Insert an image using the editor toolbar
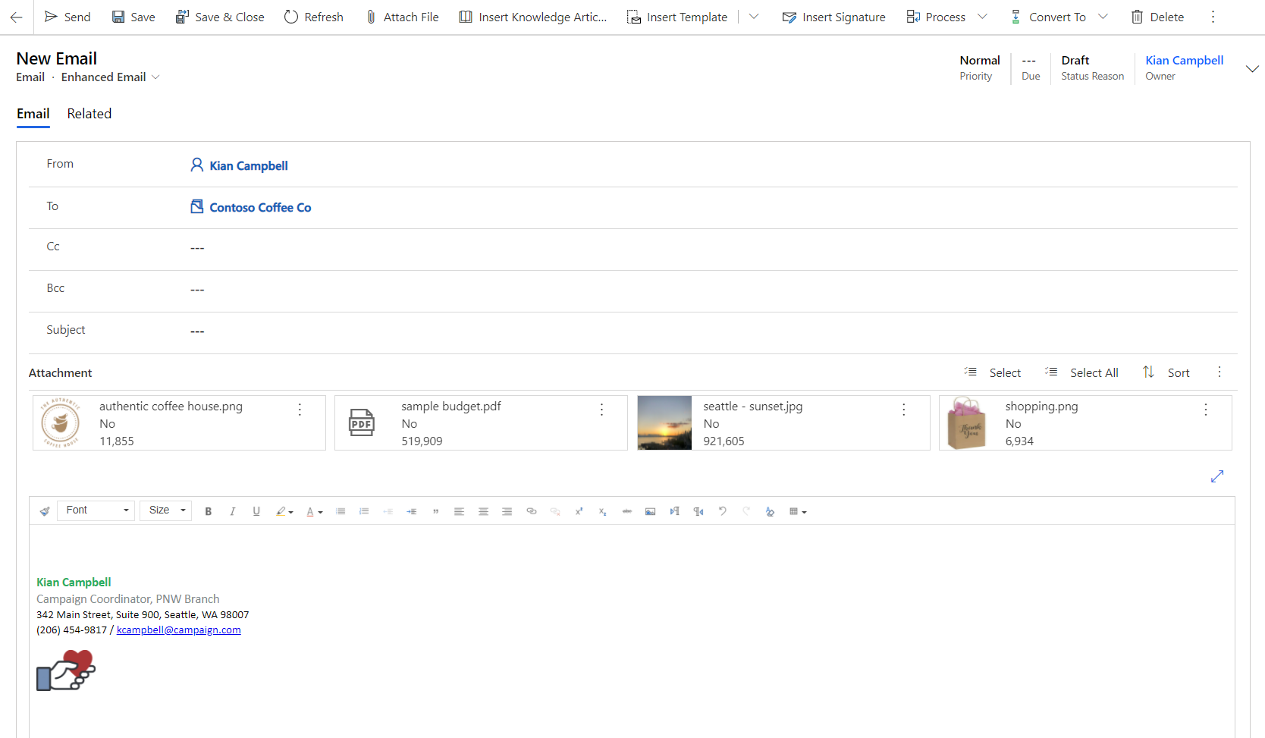This screenshot has height=738, width=1265. point(650,511)
